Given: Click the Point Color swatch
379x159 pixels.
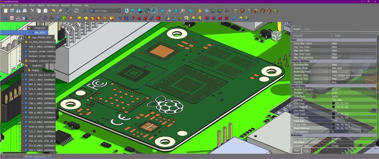Looking at the screenshot, I should click(x=333, y=114).
